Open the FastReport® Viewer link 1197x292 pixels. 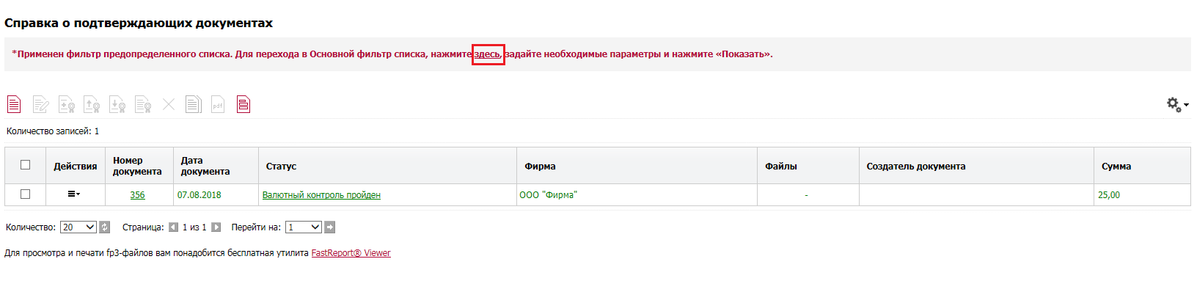coord(351,253)
